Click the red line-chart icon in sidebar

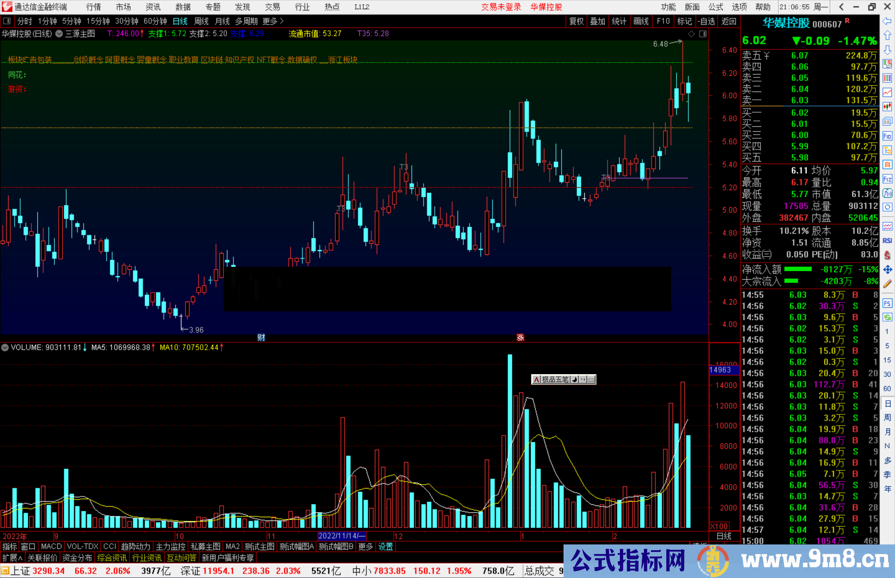click(x=887, y=92)
